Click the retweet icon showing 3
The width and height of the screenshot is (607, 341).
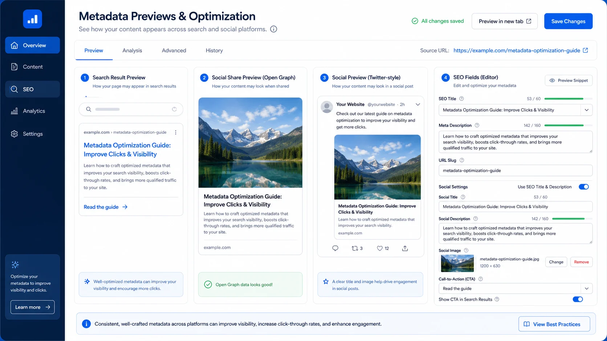coord(355,248)
